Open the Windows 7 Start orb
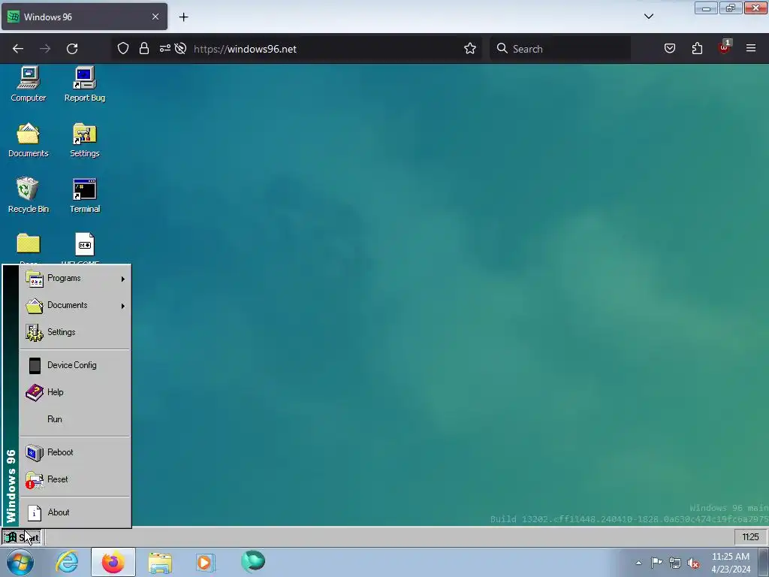The width and height of the screenshot is (769, 577). (x=20, y=562)
